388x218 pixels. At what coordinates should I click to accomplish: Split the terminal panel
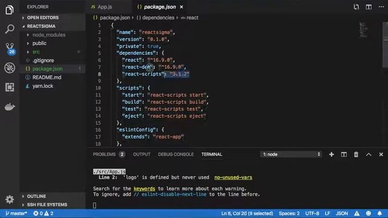click(344, 154)
